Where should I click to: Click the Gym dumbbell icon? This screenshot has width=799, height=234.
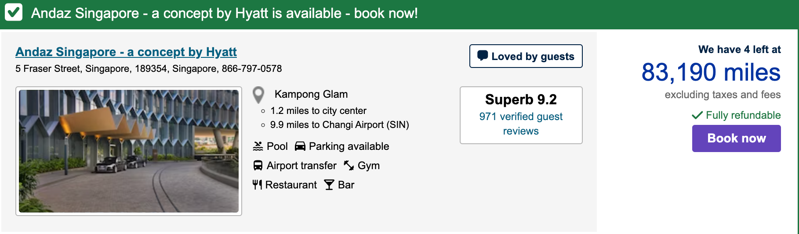coord(349,166)
